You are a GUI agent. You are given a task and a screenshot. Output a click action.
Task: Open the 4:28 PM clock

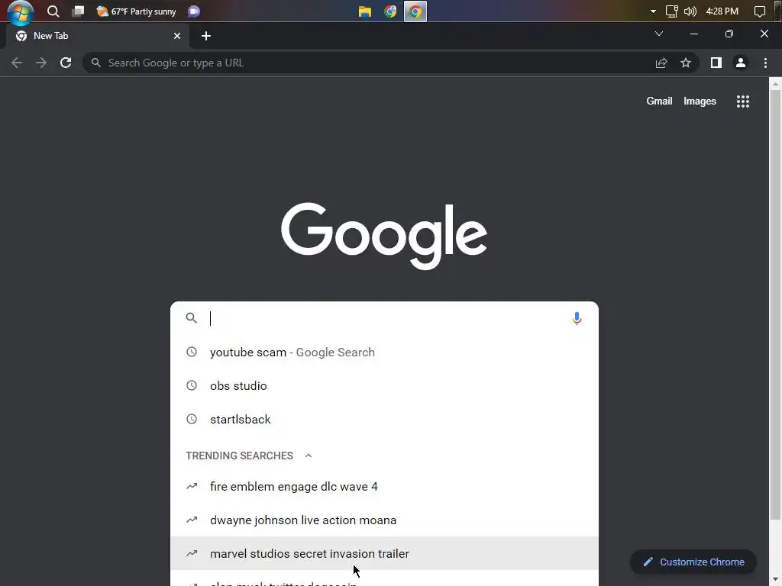pos(722,11)
